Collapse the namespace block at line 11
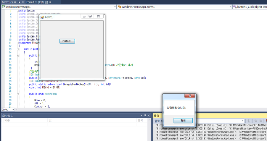Image resolution: width=267 pixels, height=141 pixels. coord(18,43)
